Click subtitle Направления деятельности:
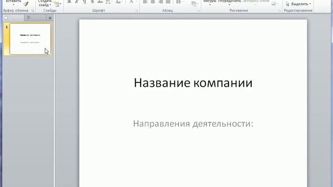The image size is (333, 187). pos(193,124)
